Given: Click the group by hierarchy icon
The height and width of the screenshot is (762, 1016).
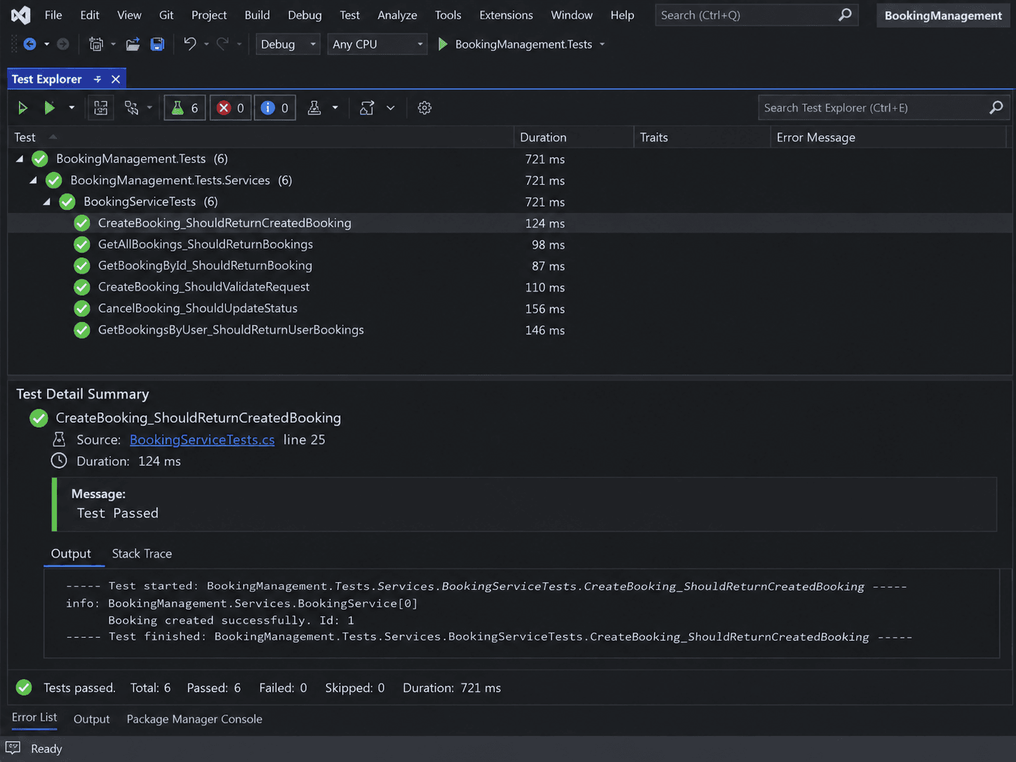Looking at the screenshot, I should (x=367, y=108).
